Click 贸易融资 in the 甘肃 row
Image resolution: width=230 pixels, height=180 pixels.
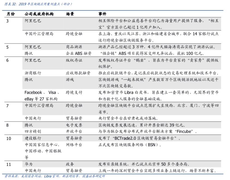point(74,118)
